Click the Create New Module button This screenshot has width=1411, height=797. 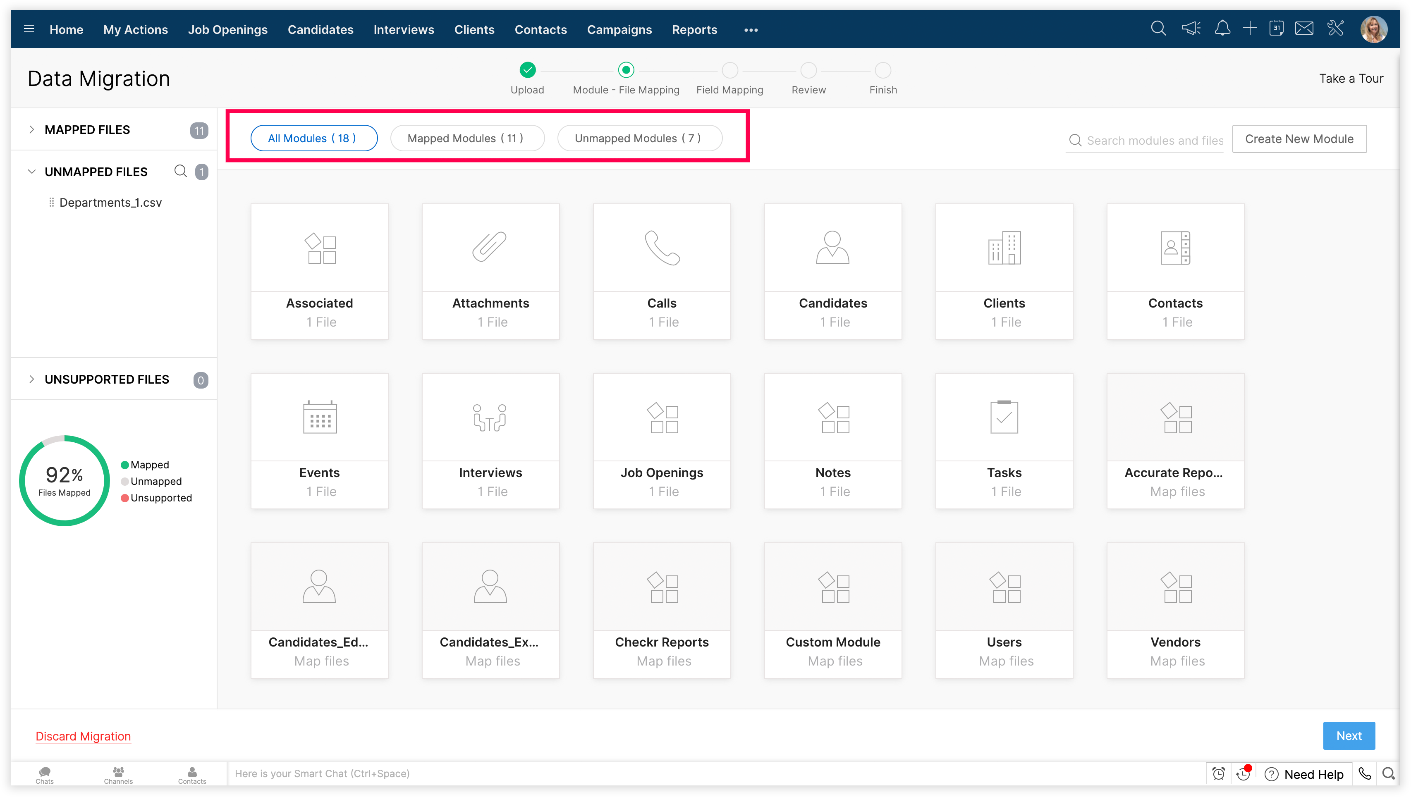(x=1299, y=139)
